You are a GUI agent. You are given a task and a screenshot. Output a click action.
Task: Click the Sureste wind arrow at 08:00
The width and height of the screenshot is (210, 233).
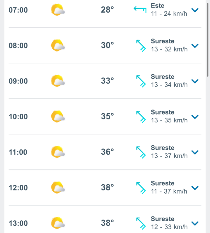(x=141, y=46)
